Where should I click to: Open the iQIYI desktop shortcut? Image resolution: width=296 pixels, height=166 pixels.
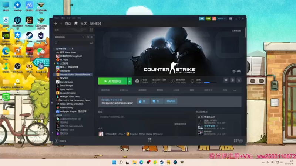(6, 98)
